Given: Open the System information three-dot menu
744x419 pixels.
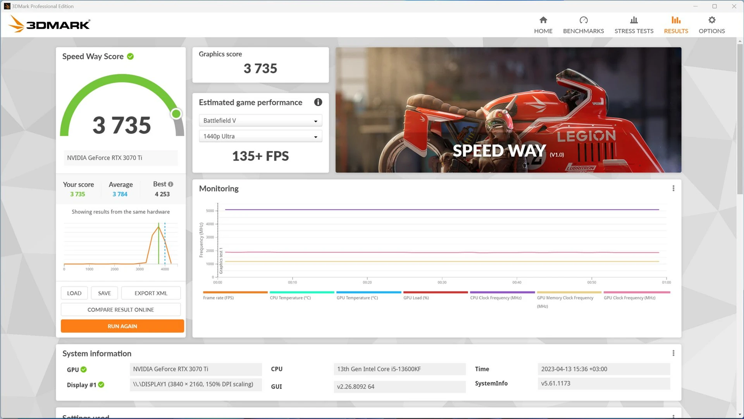Looking at the screenshot, I should click(673, 353).
